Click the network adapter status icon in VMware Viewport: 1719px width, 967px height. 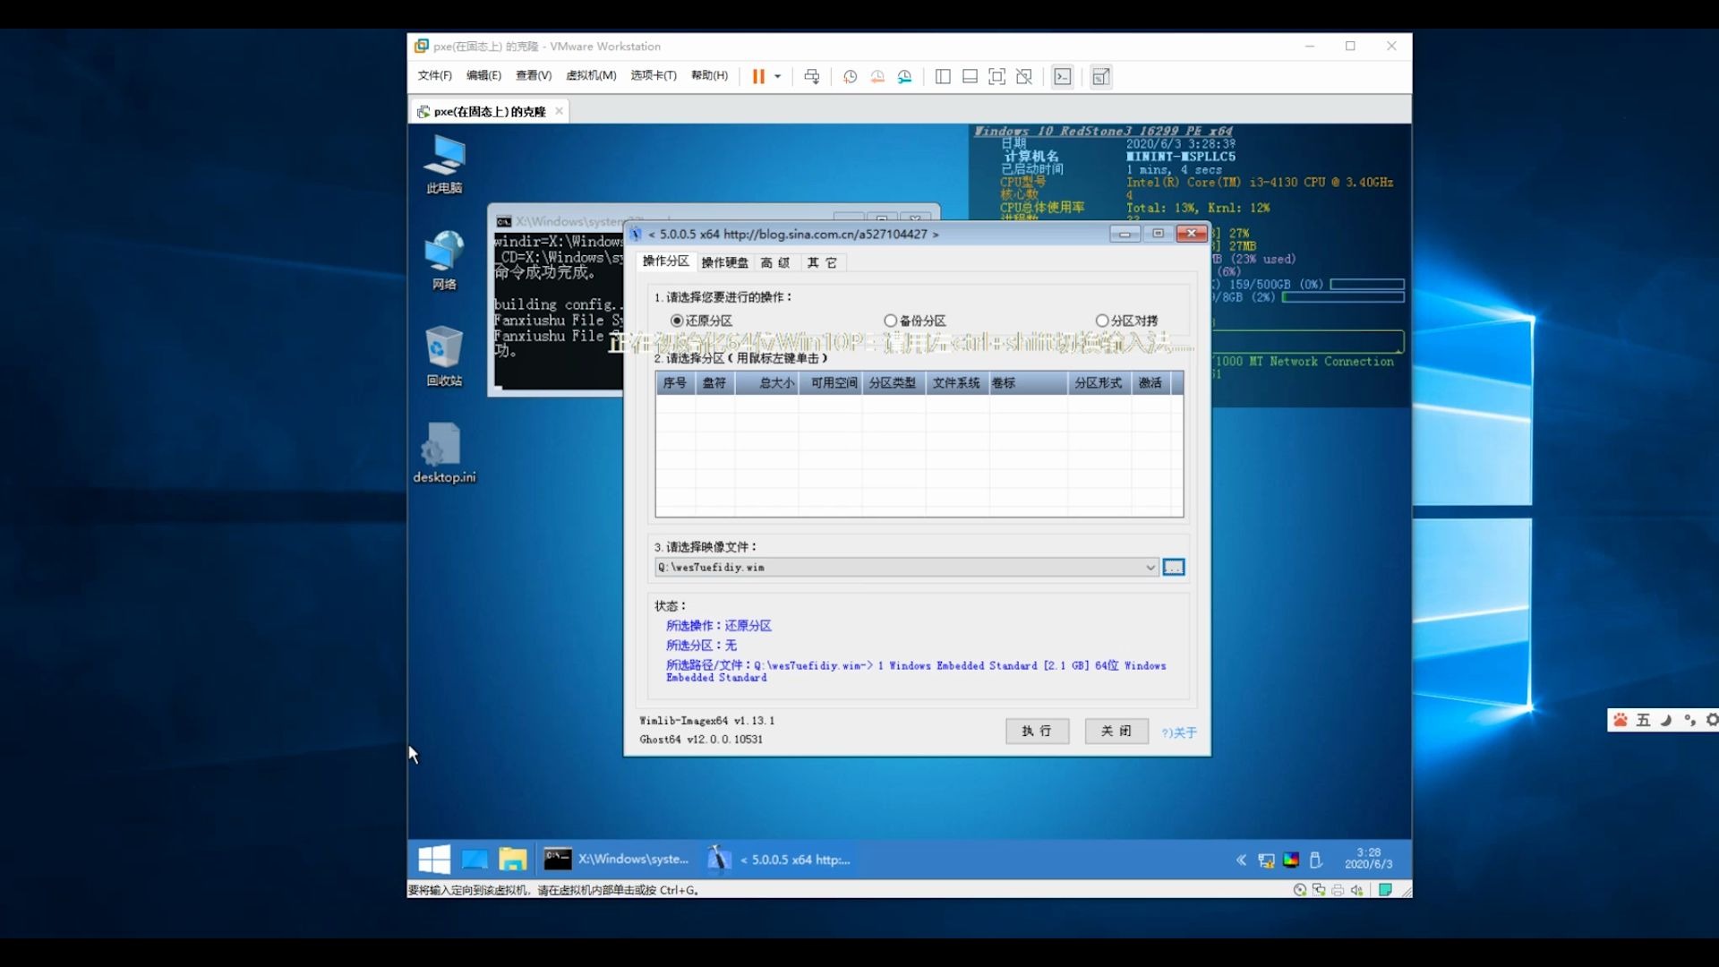1319,890
